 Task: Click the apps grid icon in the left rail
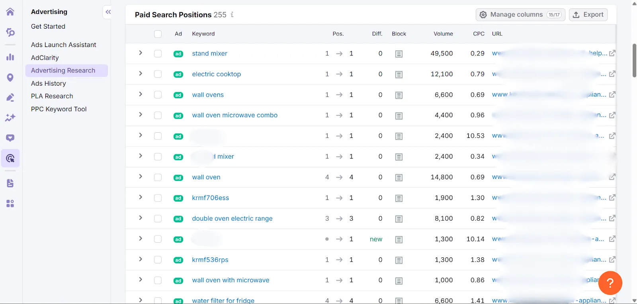(x=10, y=204)
